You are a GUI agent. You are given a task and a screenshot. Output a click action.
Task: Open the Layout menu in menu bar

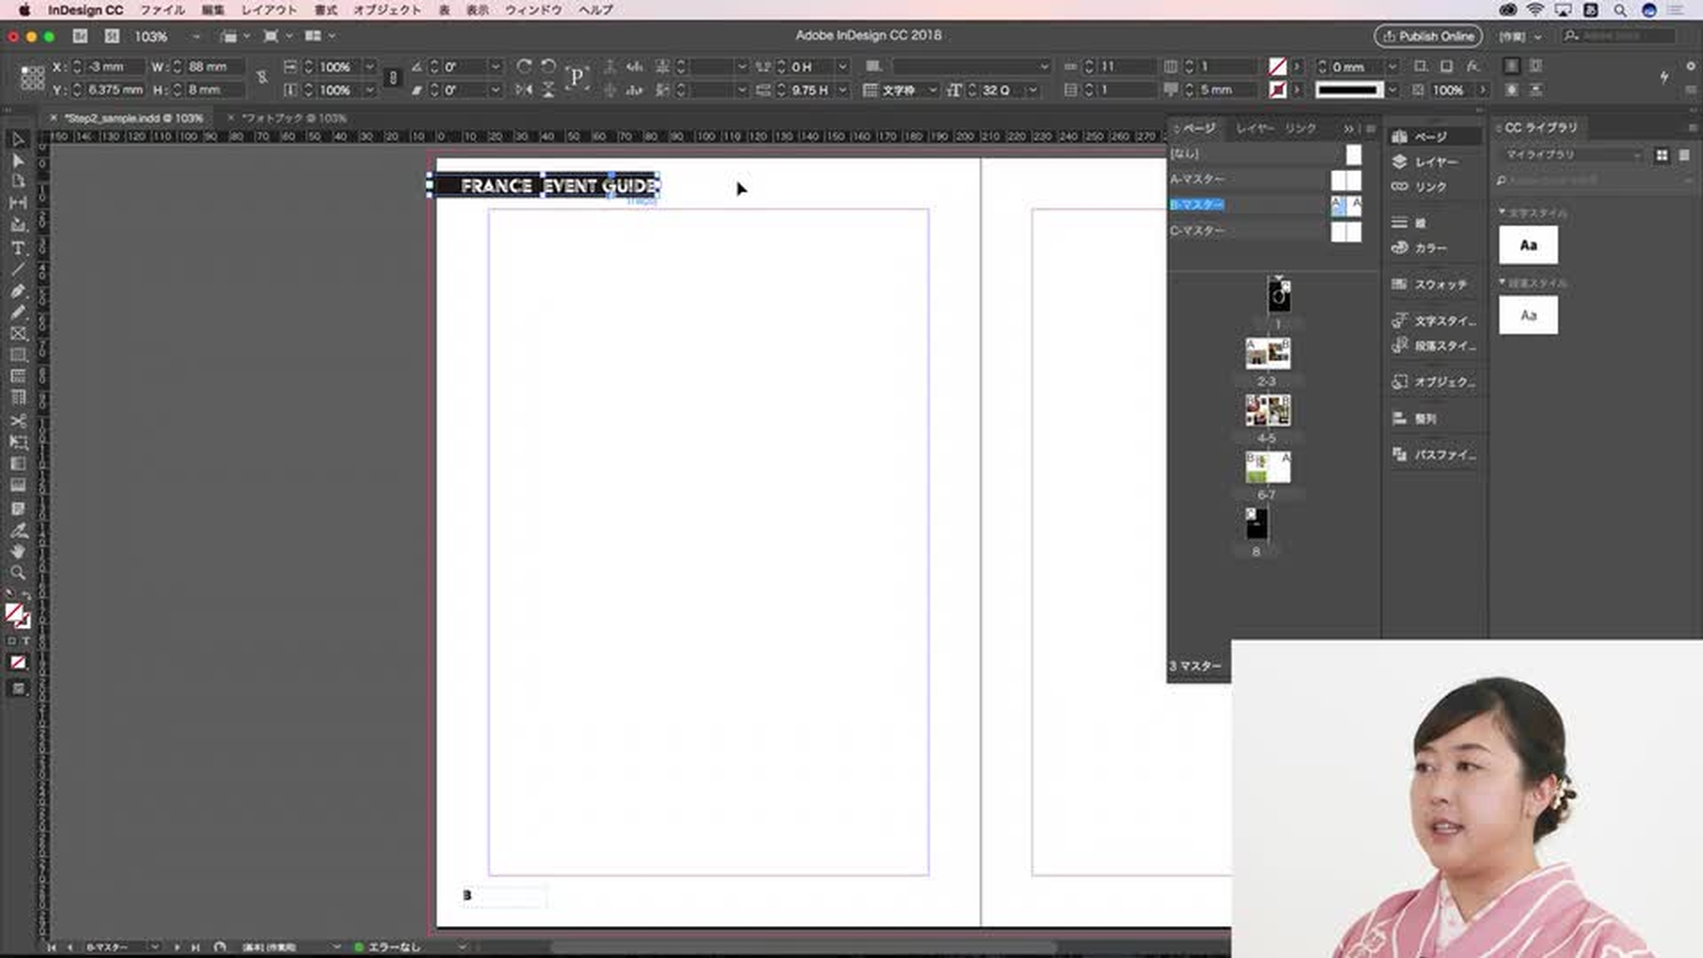[x=269, y=10]
